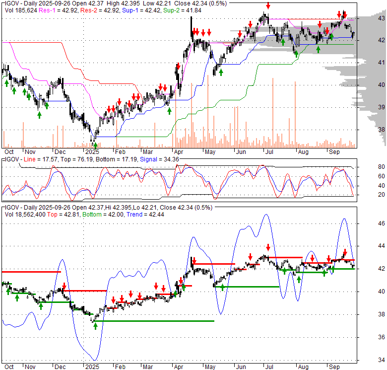The height and width of the screenshot is (370, 387).
Task: Click the Aug label on top chart axis
Action: coord(303,152)
